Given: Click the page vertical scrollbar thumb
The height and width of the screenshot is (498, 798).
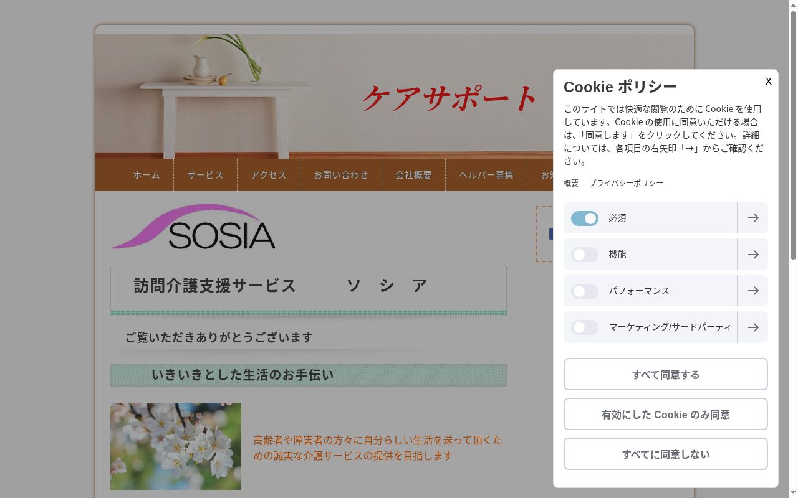Looking at the screenshot, I should (793, 134).
